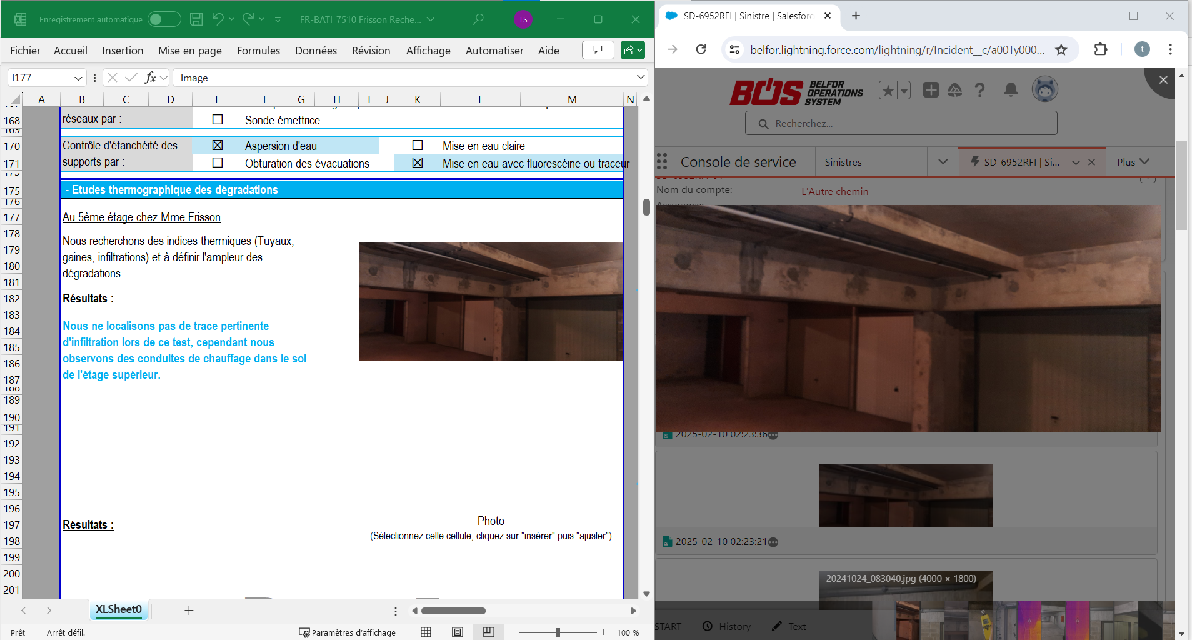Expand the Excel formula bar
The height and width of the screenshot is (640, 1192).
click(x=641, y=77)
